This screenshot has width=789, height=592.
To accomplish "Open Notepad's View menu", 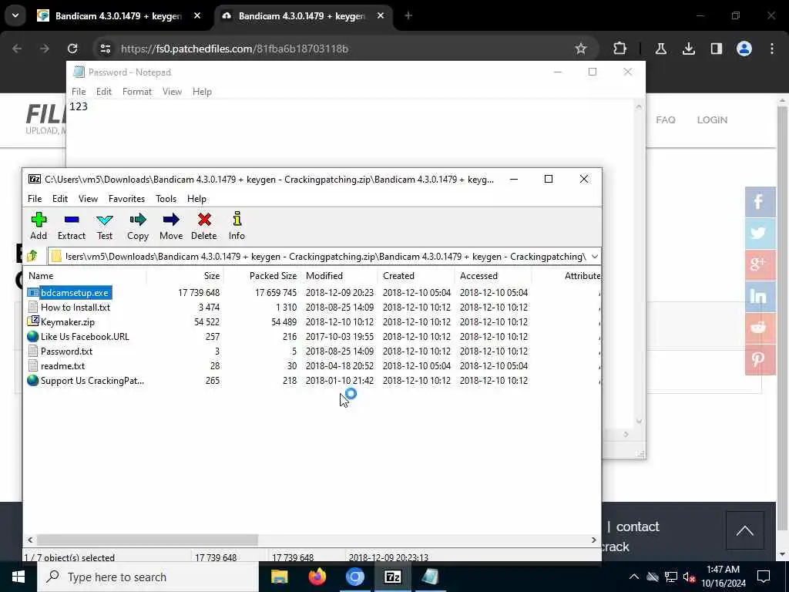I will tap(172, 91).
